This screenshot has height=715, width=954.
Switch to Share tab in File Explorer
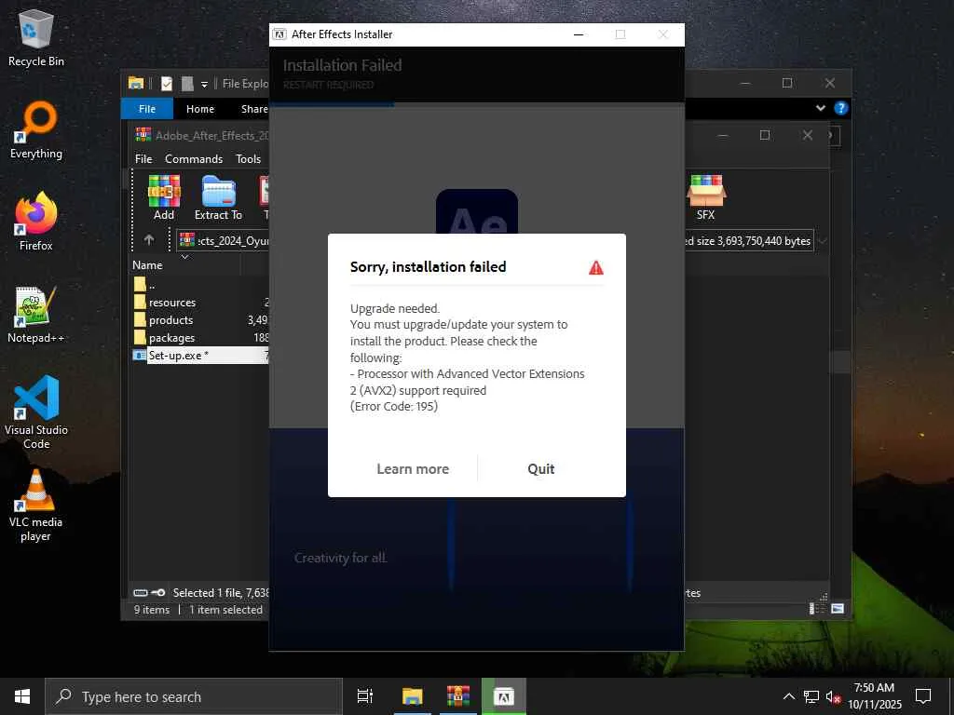(x=254, y=109)
